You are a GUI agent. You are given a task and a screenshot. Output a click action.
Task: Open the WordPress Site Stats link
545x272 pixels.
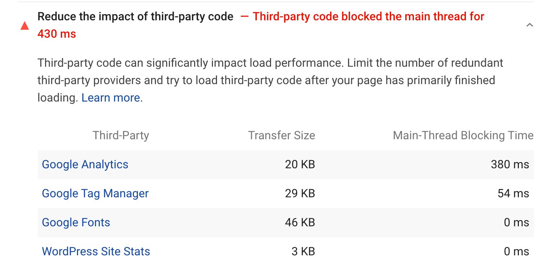pyautogui.click(x=96, y=251)
